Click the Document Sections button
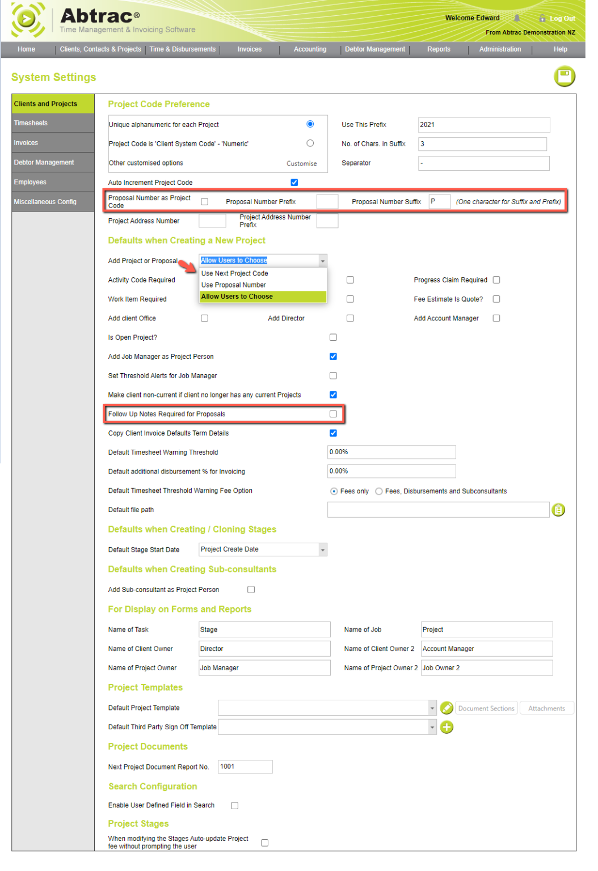This screenshot has height=871, width=598. tap(486, 708)
